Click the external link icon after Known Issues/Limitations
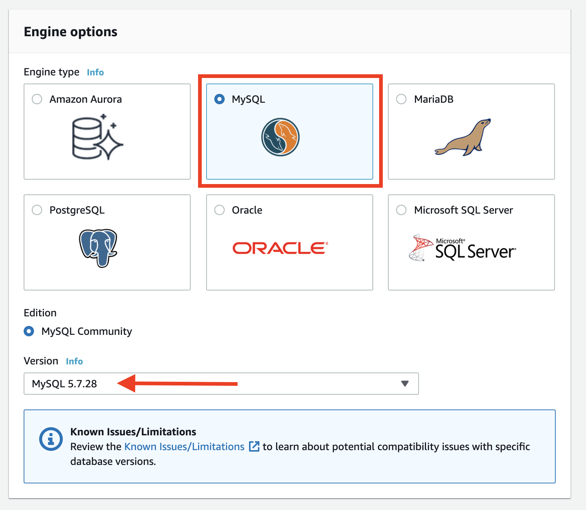 (254, 446)
